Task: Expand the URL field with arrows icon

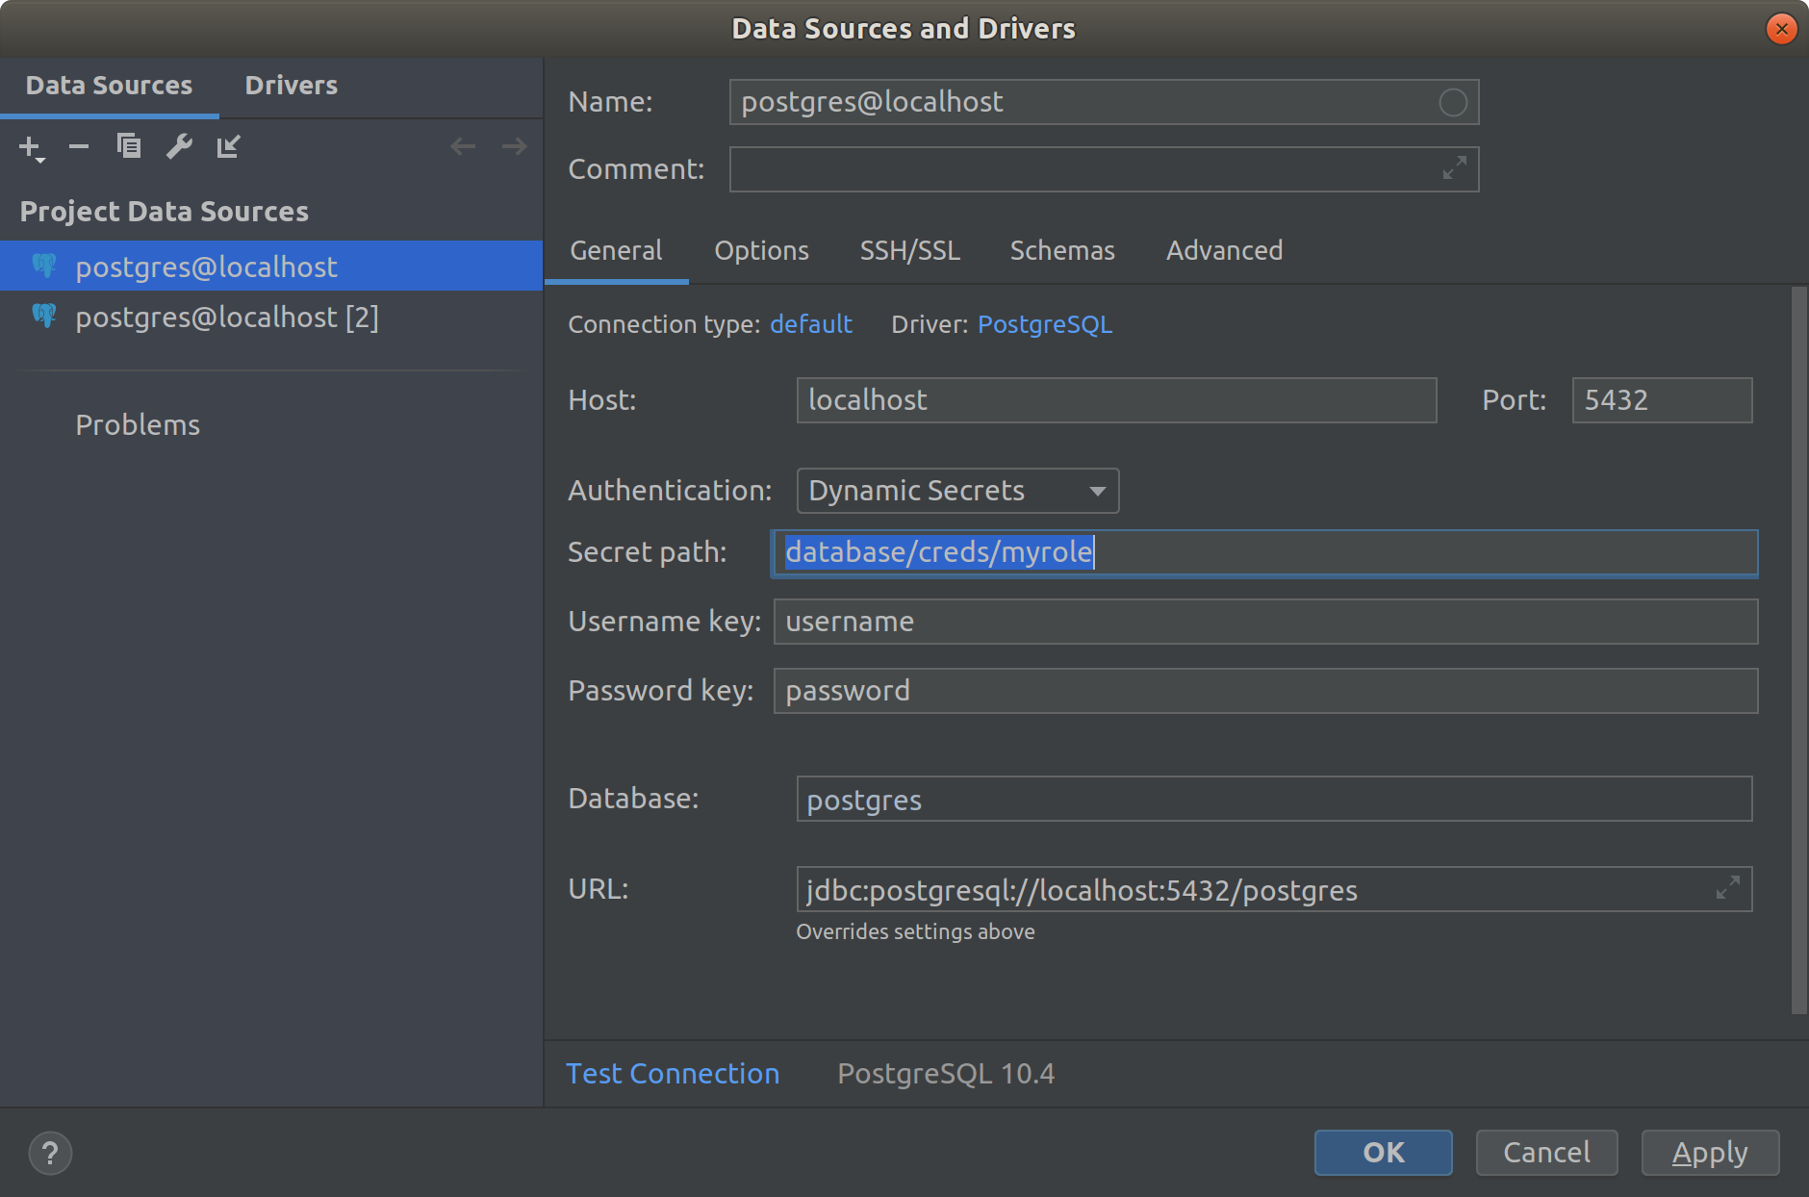Action: 1728,888
